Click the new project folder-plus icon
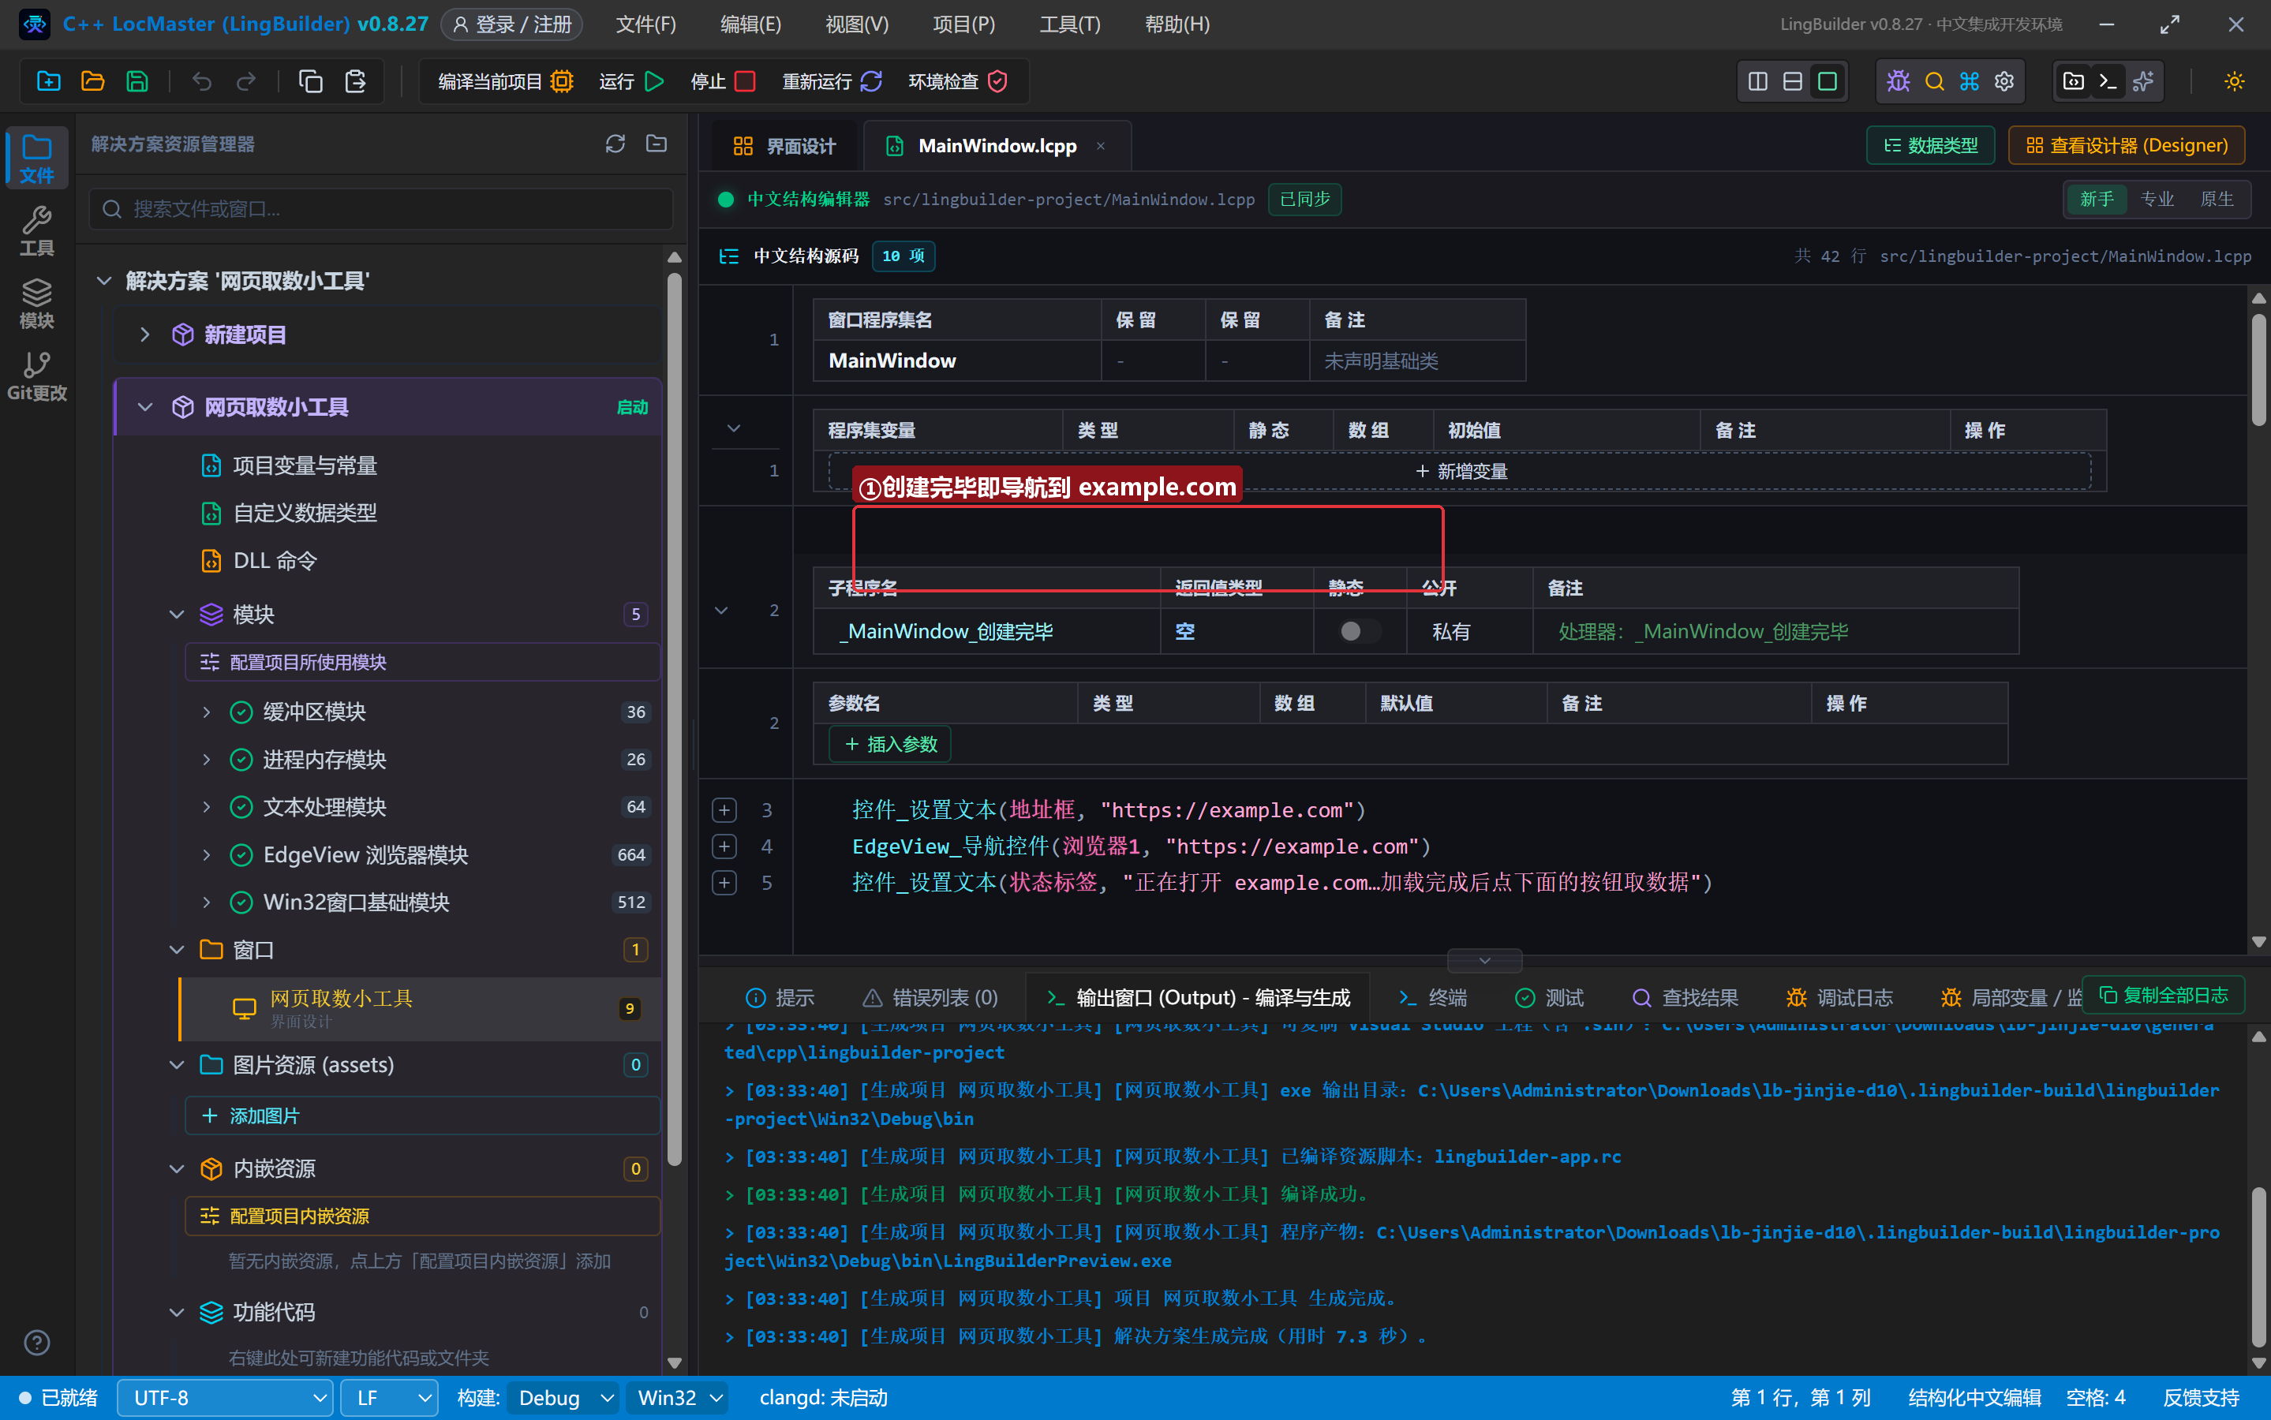The width and height of the screenshot is (2271, 1420). 49,80
